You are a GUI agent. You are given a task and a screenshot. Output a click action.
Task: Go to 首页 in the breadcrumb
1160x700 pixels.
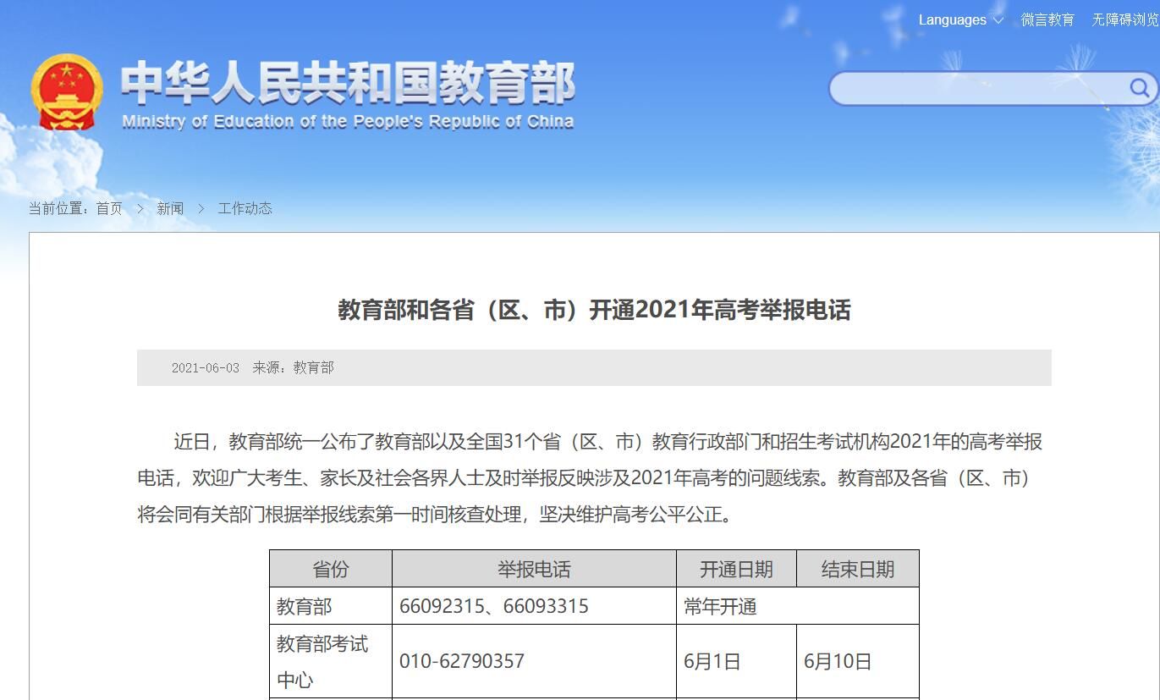[x=109, y=208]
